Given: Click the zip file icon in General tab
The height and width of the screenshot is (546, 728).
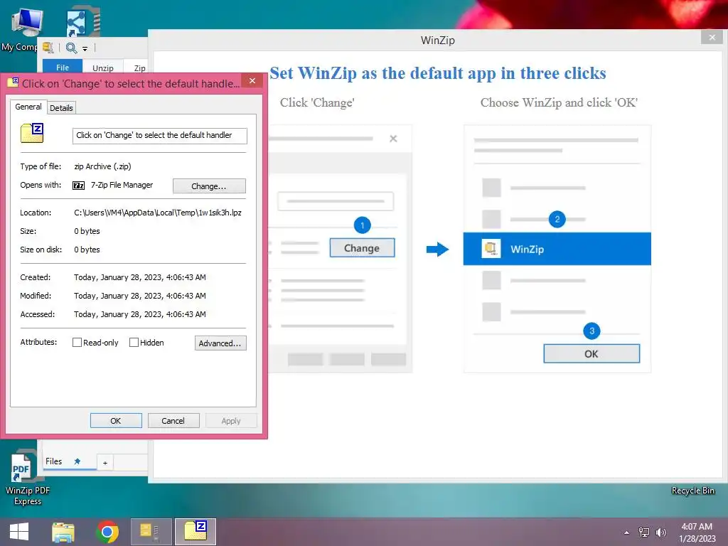Looking at the screenshot, I should [32, 133].
